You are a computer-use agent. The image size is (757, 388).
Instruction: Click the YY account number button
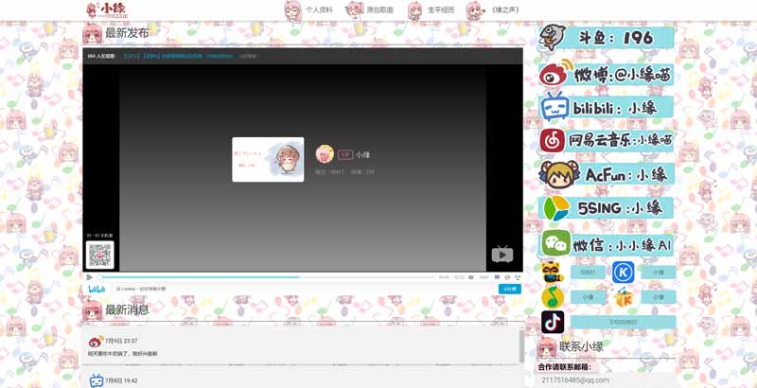pos(588,273)
